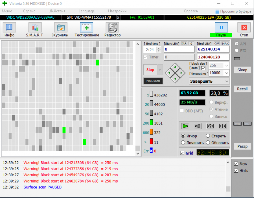Disable the Звук sound checkbox
254x198 pixels.
236,164
